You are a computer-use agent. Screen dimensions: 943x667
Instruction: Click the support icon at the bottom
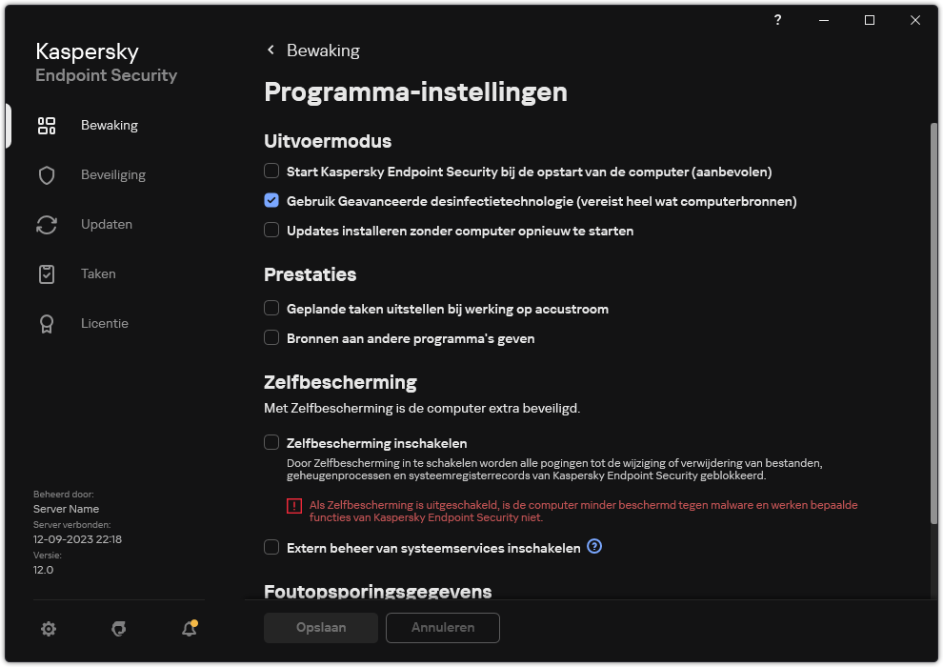[x=118, y=629]
